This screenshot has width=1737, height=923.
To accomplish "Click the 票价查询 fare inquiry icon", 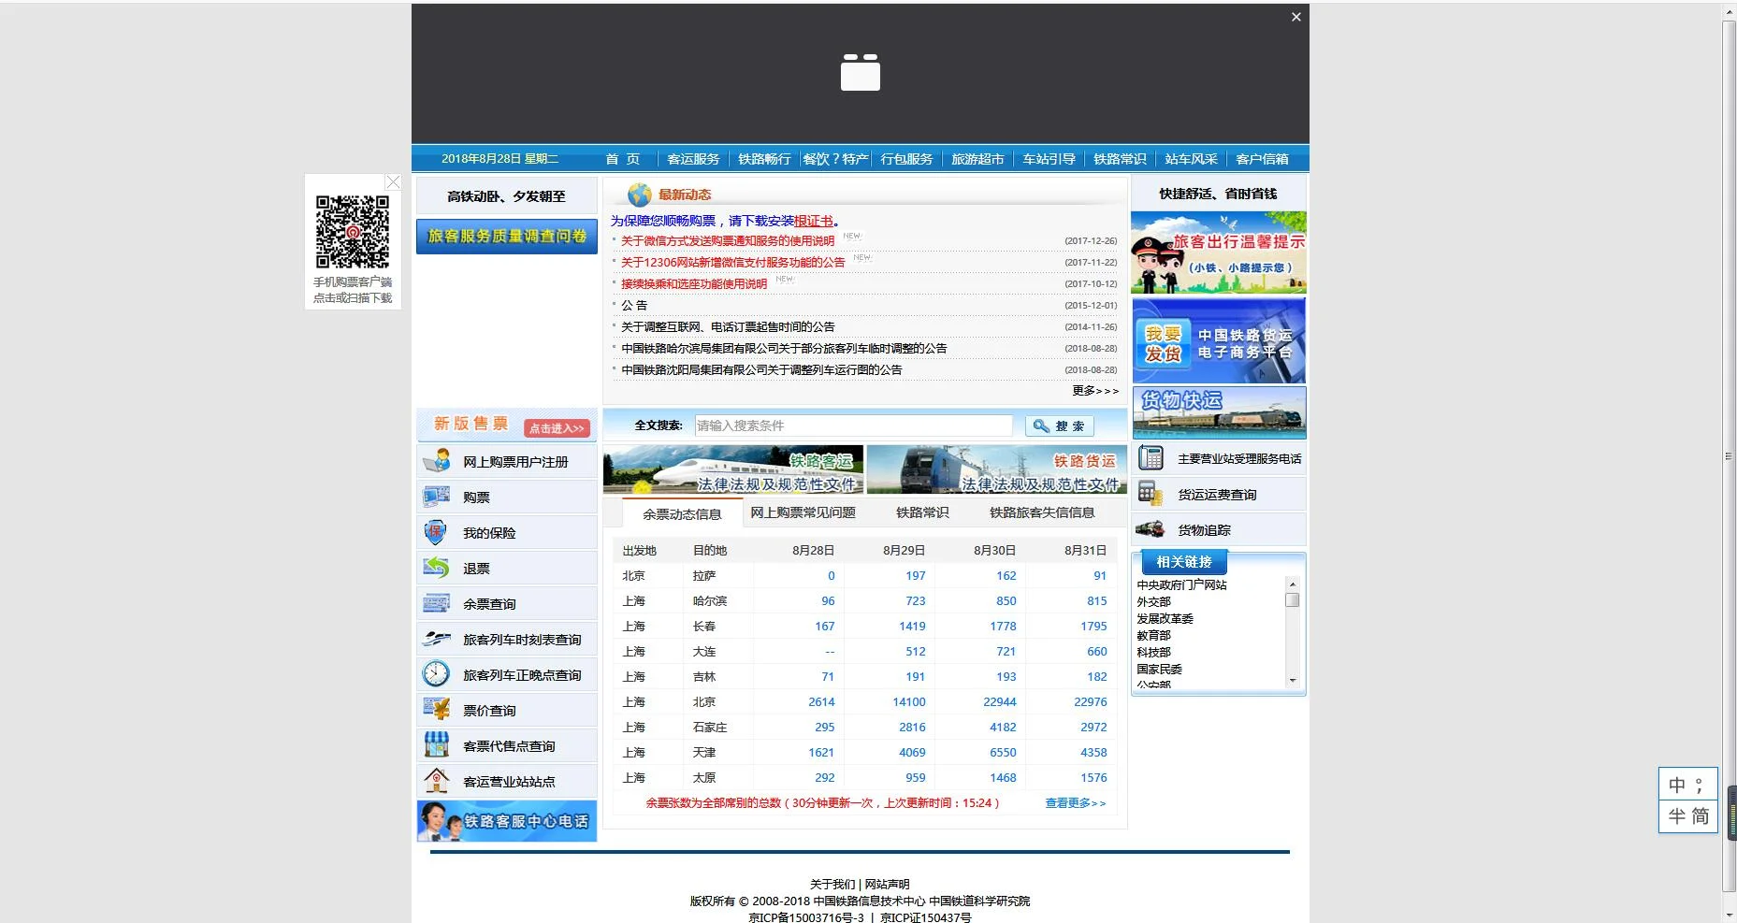I will (436, 710).
